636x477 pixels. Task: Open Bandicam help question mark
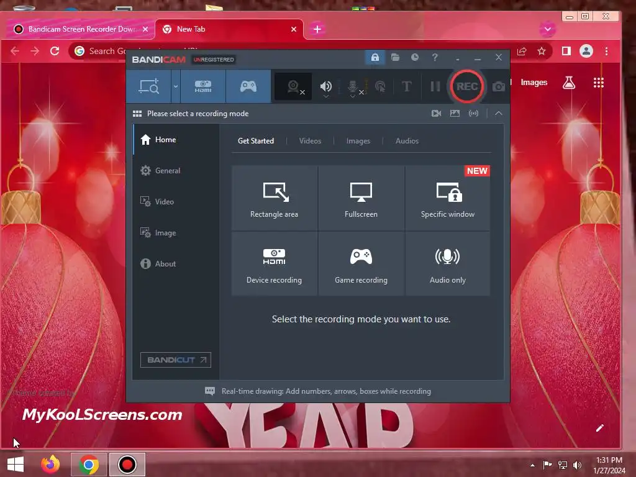(435, 57)
